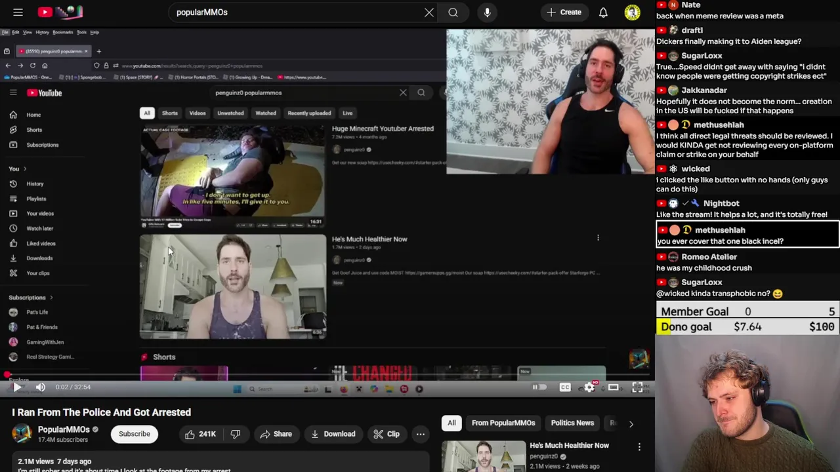This screenshot has width=840, height=472.
Task: Switch to theater mode
Action: (613, 387)
